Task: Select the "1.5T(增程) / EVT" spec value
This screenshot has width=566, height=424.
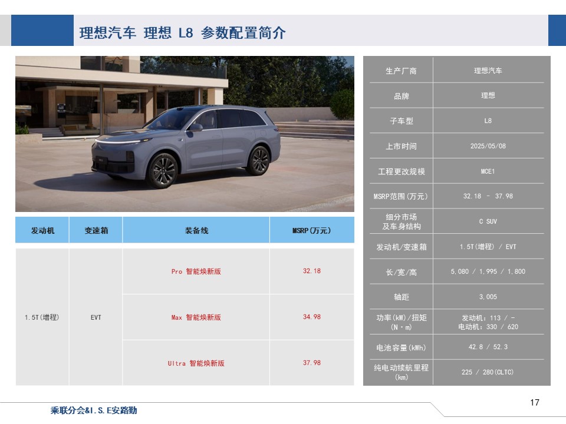Action: 488,247
